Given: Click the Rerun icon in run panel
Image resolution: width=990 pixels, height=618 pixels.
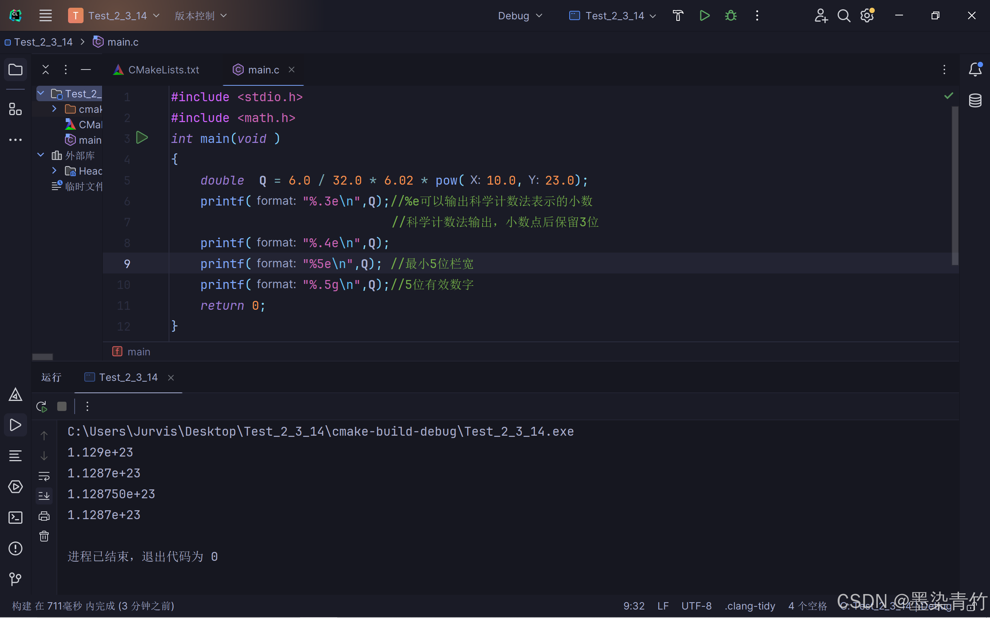Looking at the screenshot, I should tap(41, 406).
